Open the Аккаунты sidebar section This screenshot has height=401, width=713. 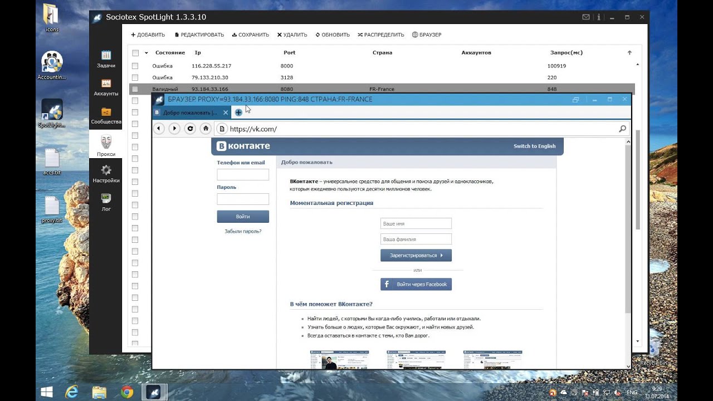tap(106, 87)
